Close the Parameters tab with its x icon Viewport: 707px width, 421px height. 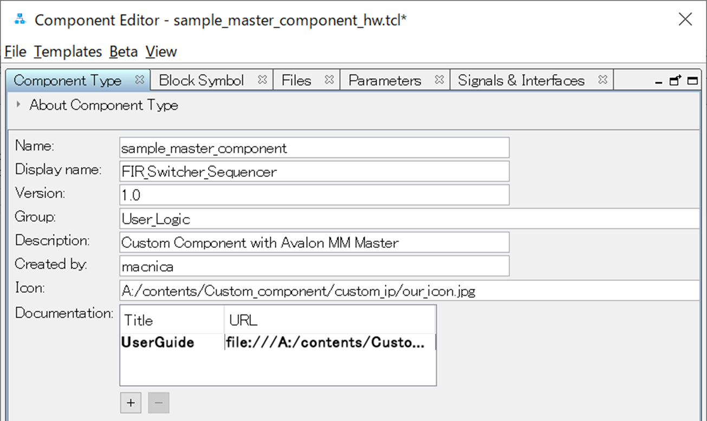coord(439,80)
